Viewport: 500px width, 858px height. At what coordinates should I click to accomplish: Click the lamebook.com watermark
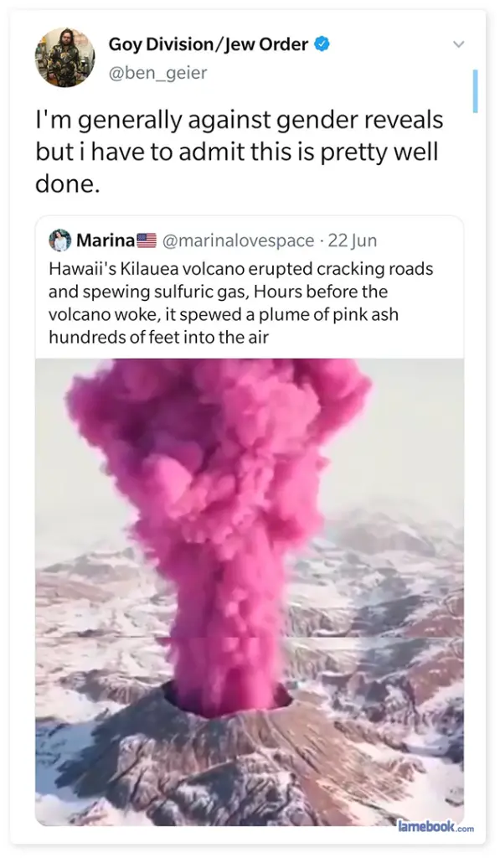(436, 826)
